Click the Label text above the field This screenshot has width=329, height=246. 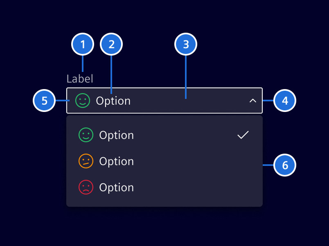(x=79, y=78)
